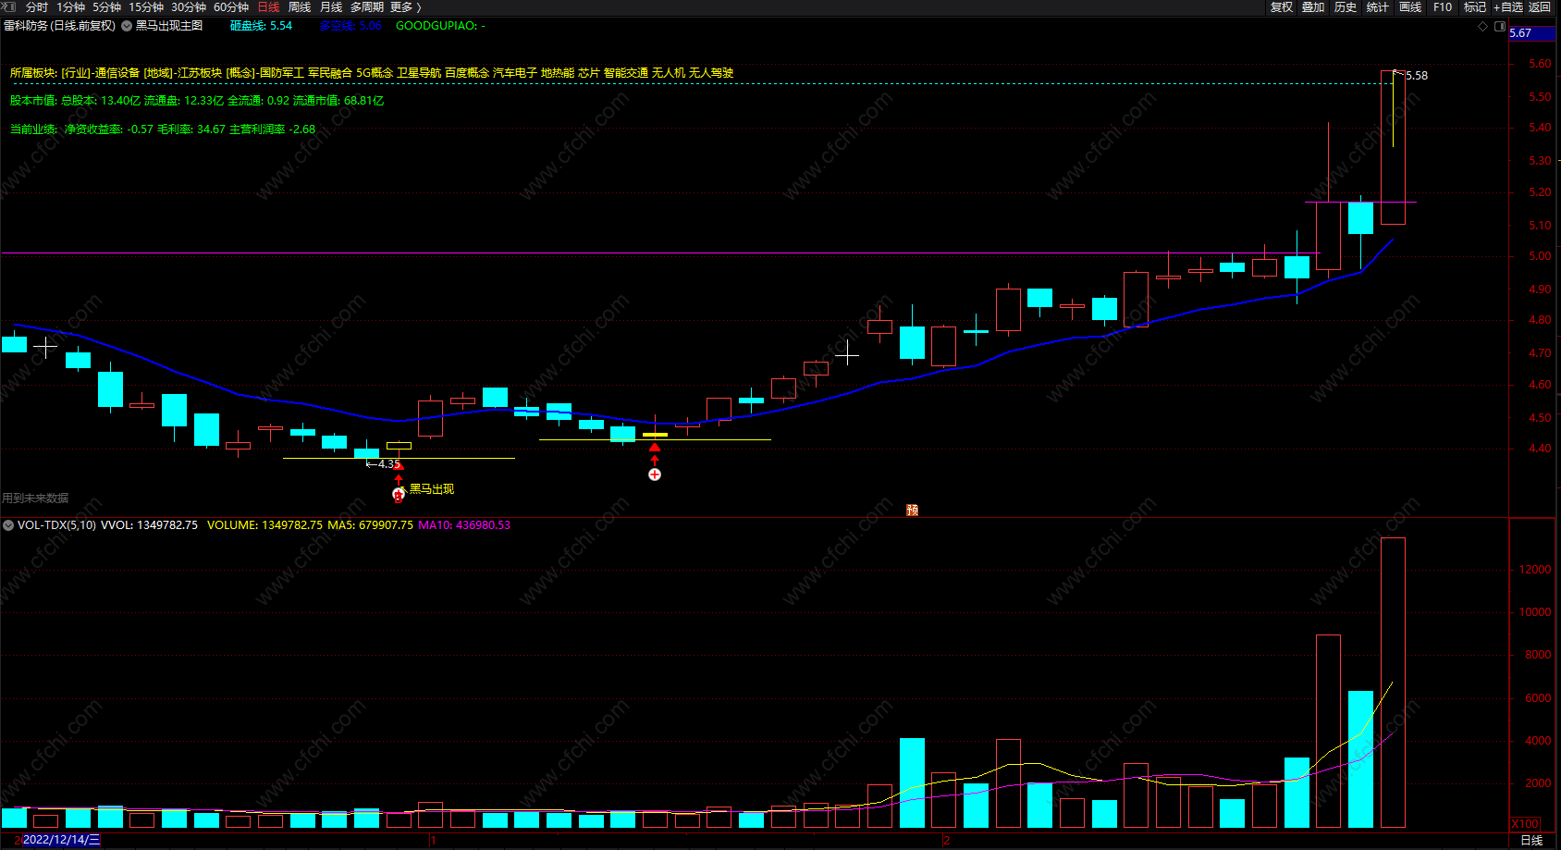The width and height of the screenshot is (1561, 850).
Task: Click the red 预 forecast marker icon
Action: (x=912, y=510)
